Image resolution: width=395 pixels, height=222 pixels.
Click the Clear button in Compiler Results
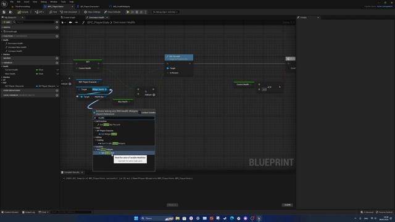coord(287,205)
